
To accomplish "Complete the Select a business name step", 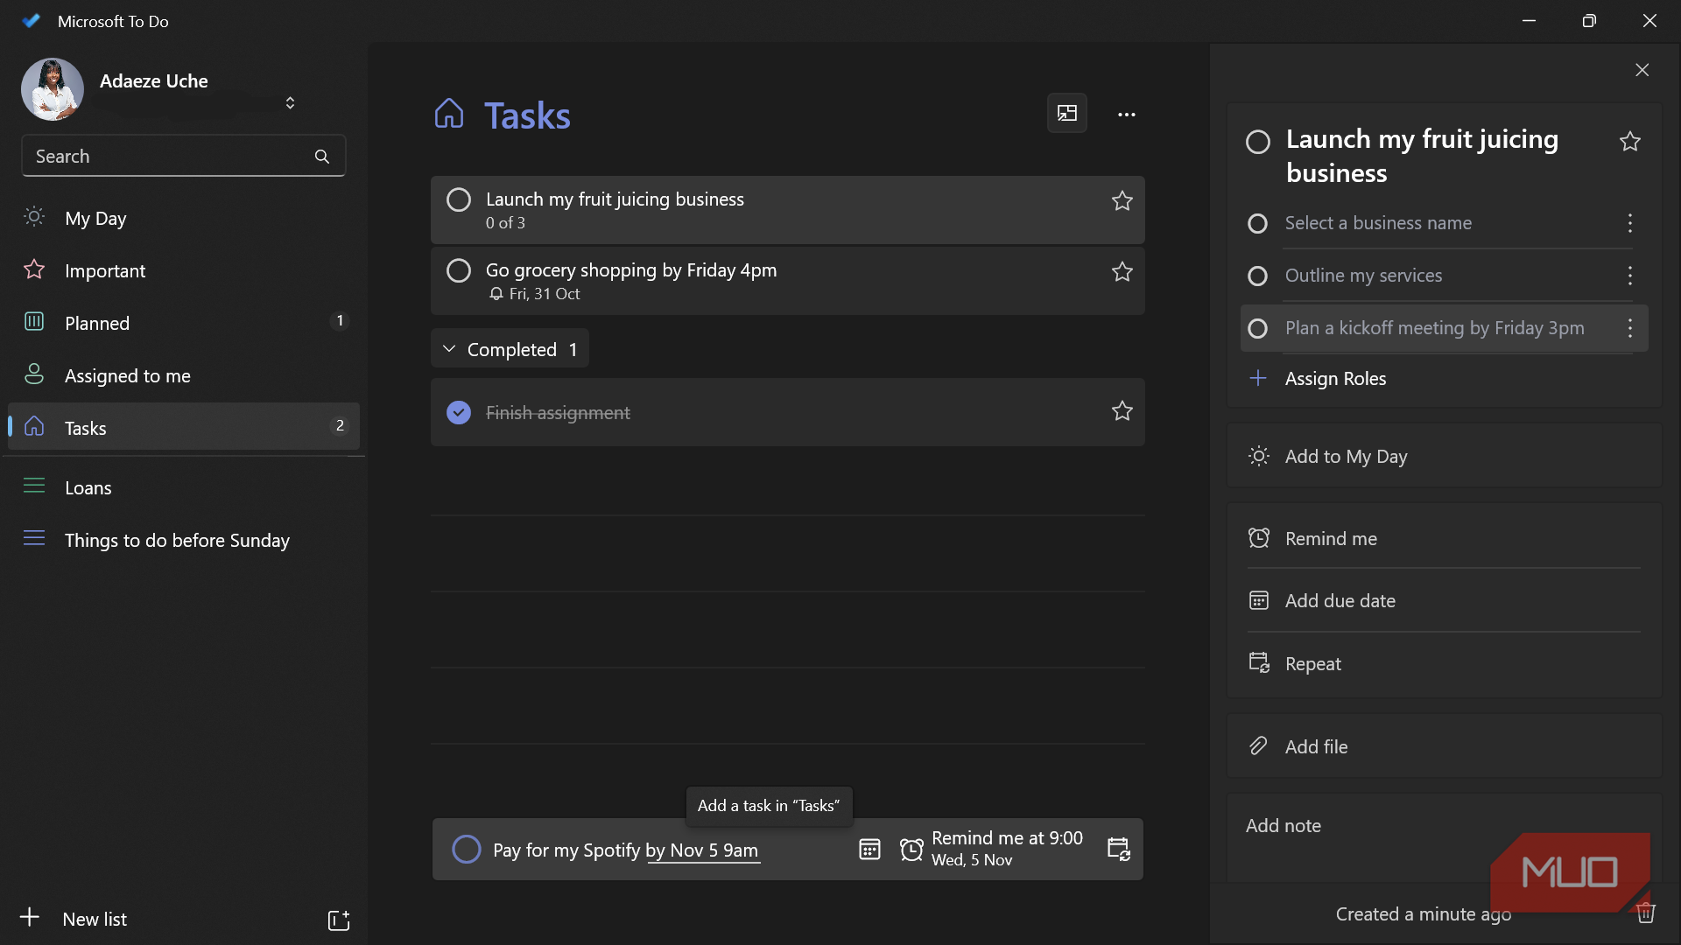I will click(1257, 224).
